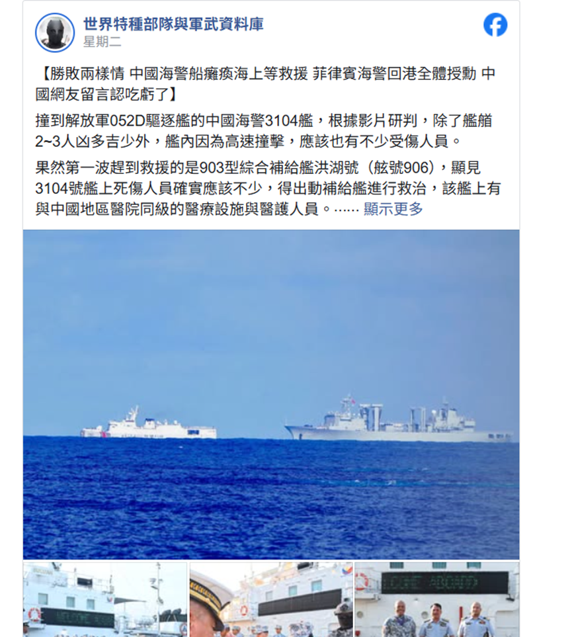Expand the post with 顯示更多
Image resolution: width=572 pixels, height=637 pixels.
coord(393,209)
